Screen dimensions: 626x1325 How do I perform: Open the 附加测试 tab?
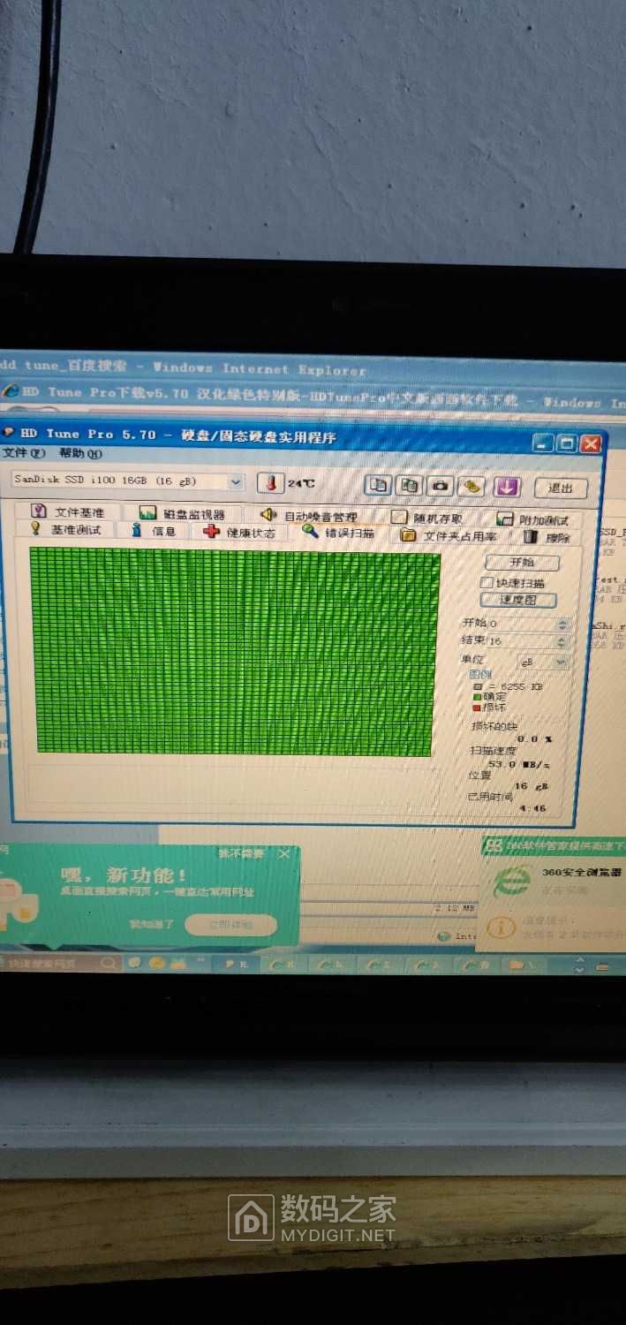click(x=532, y=520)
